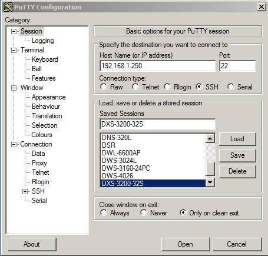Open the Window category
This screenshot has height=256, width=268.
click(32, 88)
